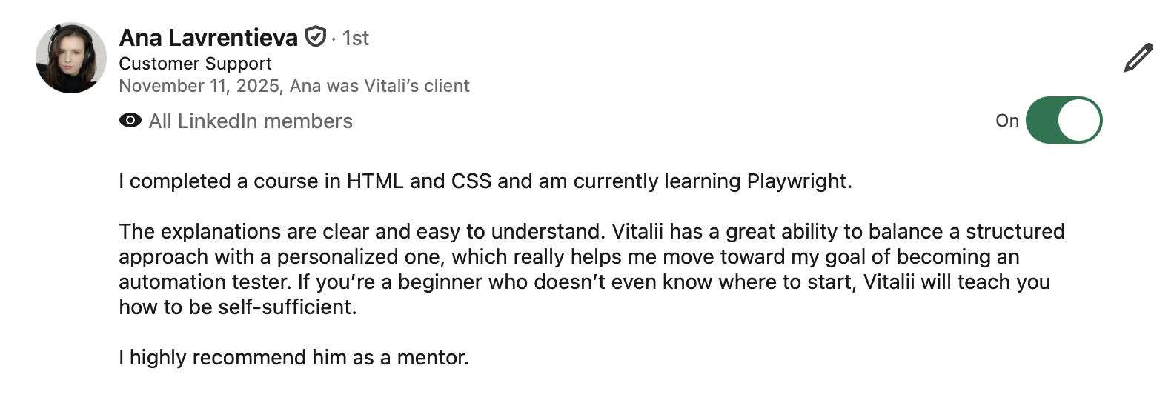This screenshot has height=403, width=1174.
Task: Click the "Ana was Vitali's client" text
Action: tap(379, 86)
